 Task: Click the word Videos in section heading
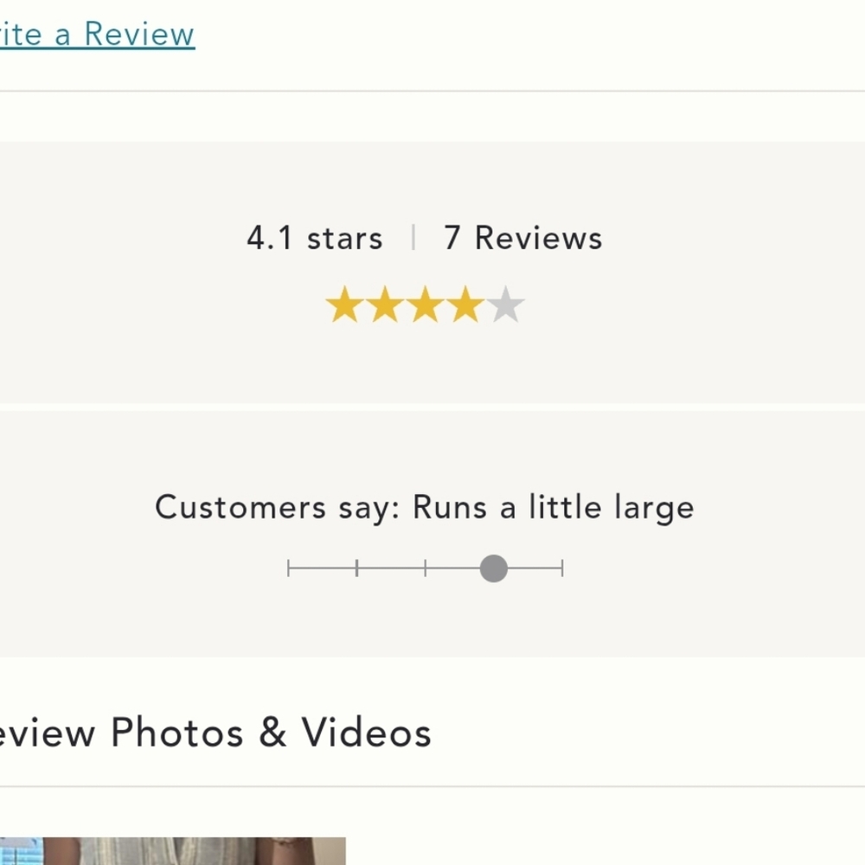[x=366, y=733]
